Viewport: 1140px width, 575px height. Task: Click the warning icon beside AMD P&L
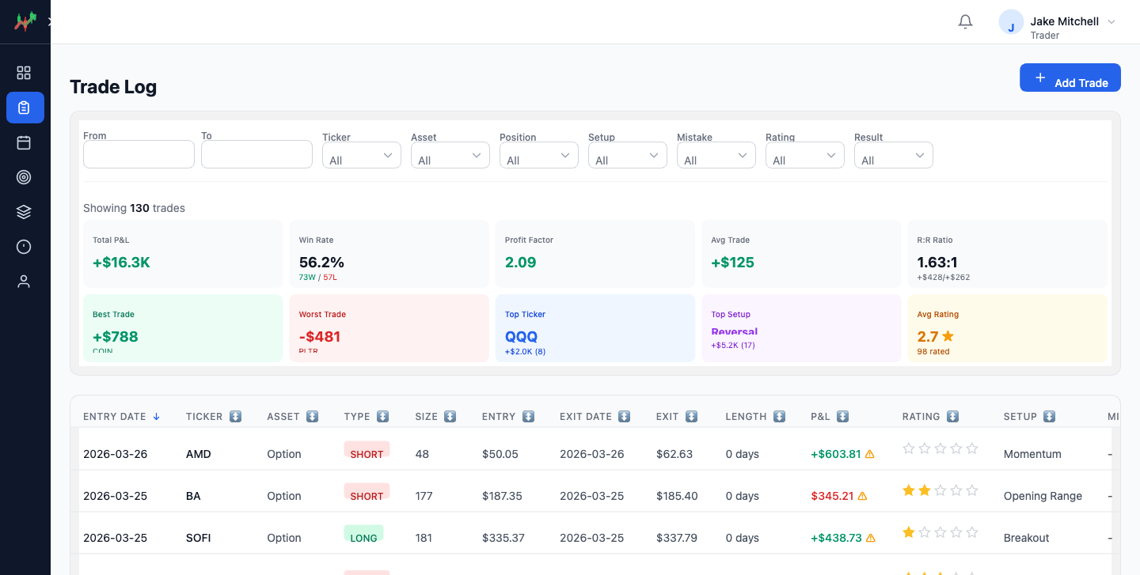pyautogui.click(x=870, y=454)
